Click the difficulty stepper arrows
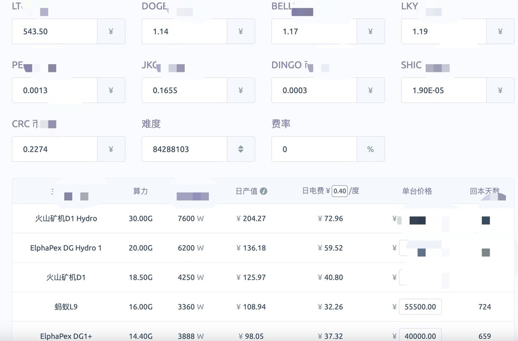Screen dimensions: 518x341 click(241, 149)
